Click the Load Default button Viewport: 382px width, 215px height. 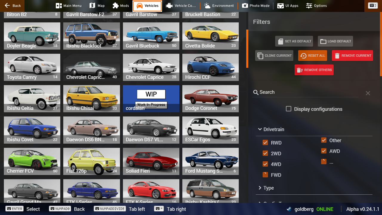click(x=335, y=41)
